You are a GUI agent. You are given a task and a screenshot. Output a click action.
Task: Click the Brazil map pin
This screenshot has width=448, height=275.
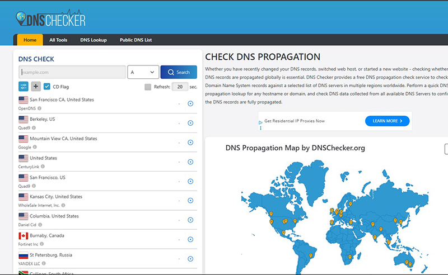(x=311, y=256)
